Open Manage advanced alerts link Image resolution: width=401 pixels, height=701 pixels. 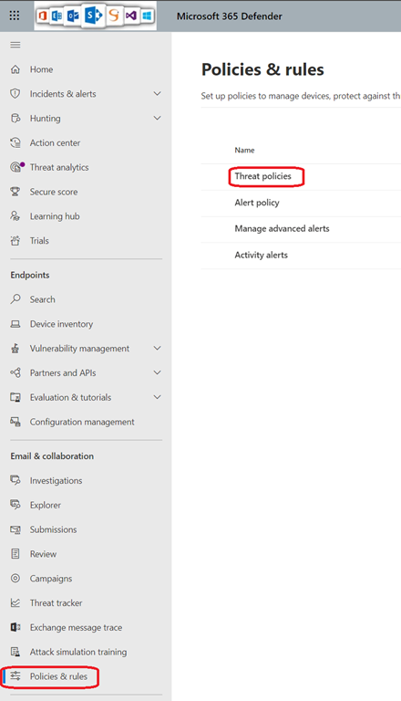[283, 228]
